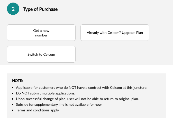The image size is (173, 125).
Task: Click the teal step 2 circle icon
Action: tap(13, 9)
